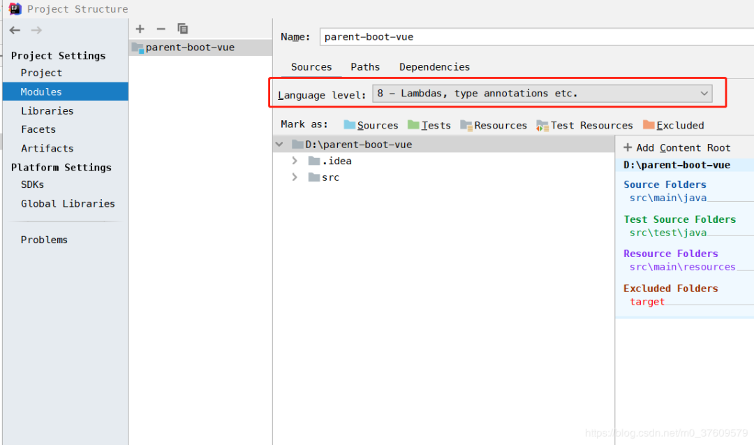Click D:\parent-boot-vue content root header
This screenshot has height=445, width=754.
click(677, 165)
